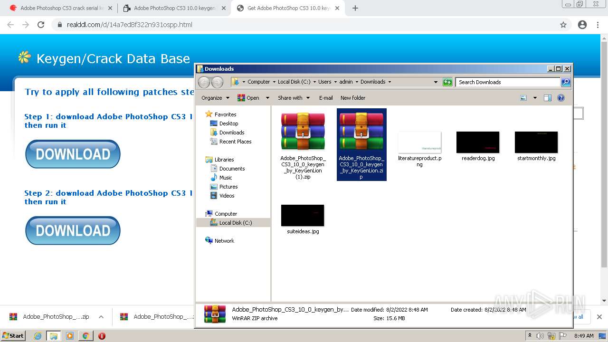
Task: Click the volume speaker tray icon
Action: [541, 336]
